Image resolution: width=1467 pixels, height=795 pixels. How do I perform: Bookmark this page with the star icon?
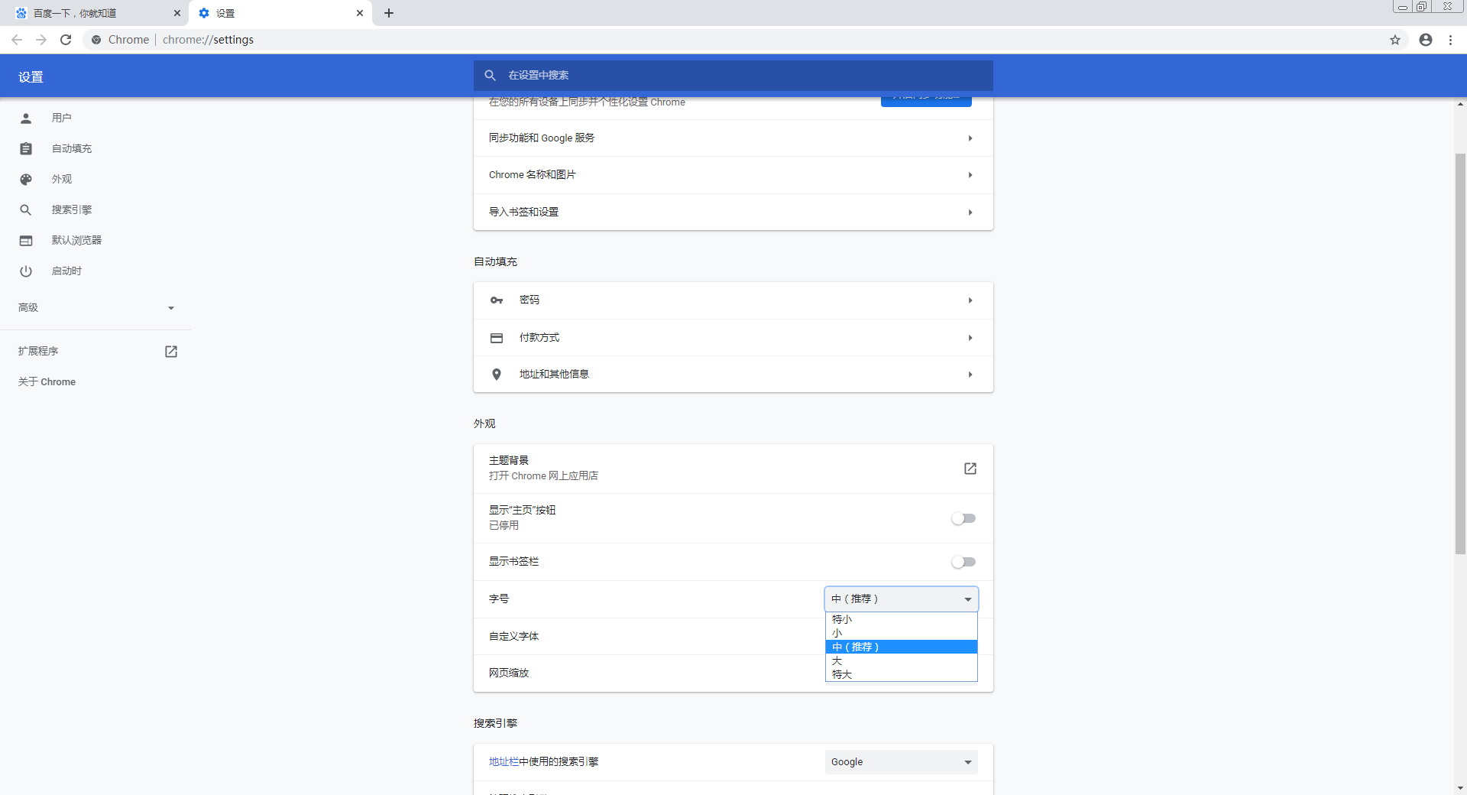1395,40
